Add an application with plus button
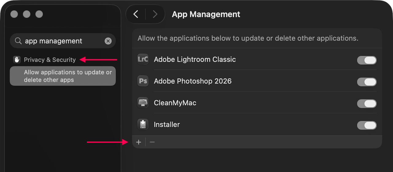This screenshot has height=172, width=393. [139, 142]
